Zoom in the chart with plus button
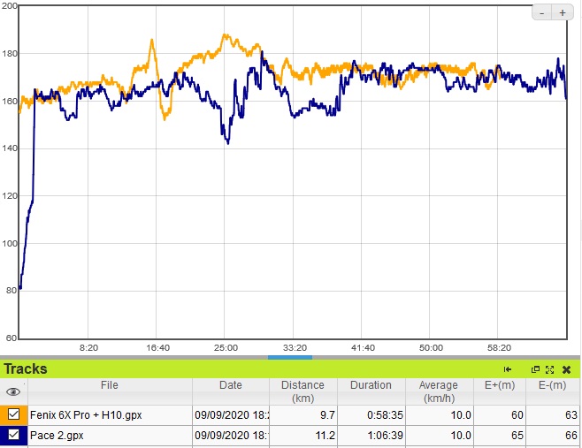 pos(563,12)
